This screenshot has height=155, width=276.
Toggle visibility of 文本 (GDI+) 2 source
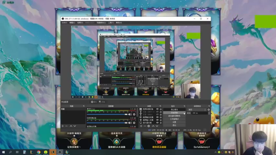click(157, 112)
